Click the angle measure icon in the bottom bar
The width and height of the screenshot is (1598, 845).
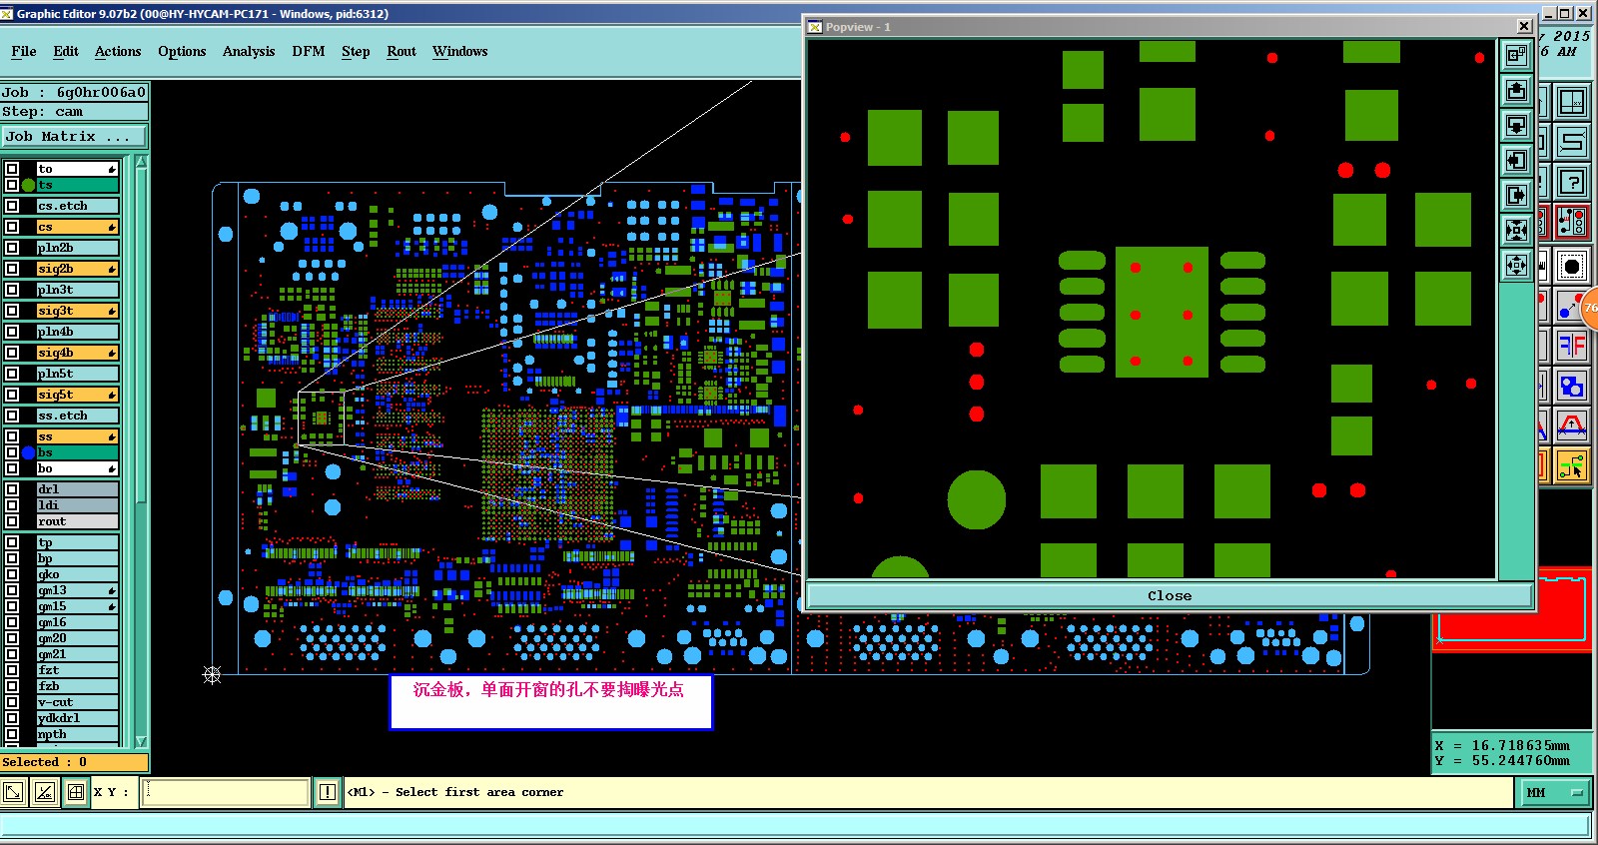click(44, 792)
